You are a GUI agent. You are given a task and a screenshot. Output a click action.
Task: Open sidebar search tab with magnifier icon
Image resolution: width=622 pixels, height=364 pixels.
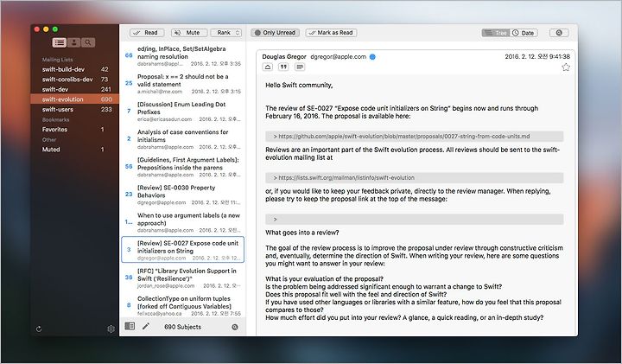[x=88, y=42]
